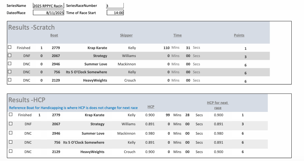304x161 pixels.
Task: Select the Time column header
Action: point(177,35)
